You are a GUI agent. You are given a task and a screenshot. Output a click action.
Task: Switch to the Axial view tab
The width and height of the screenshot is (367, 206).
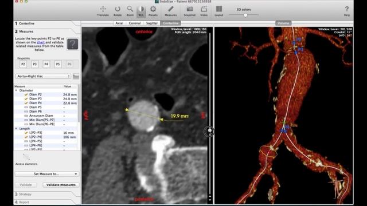(x=119, y=23)
